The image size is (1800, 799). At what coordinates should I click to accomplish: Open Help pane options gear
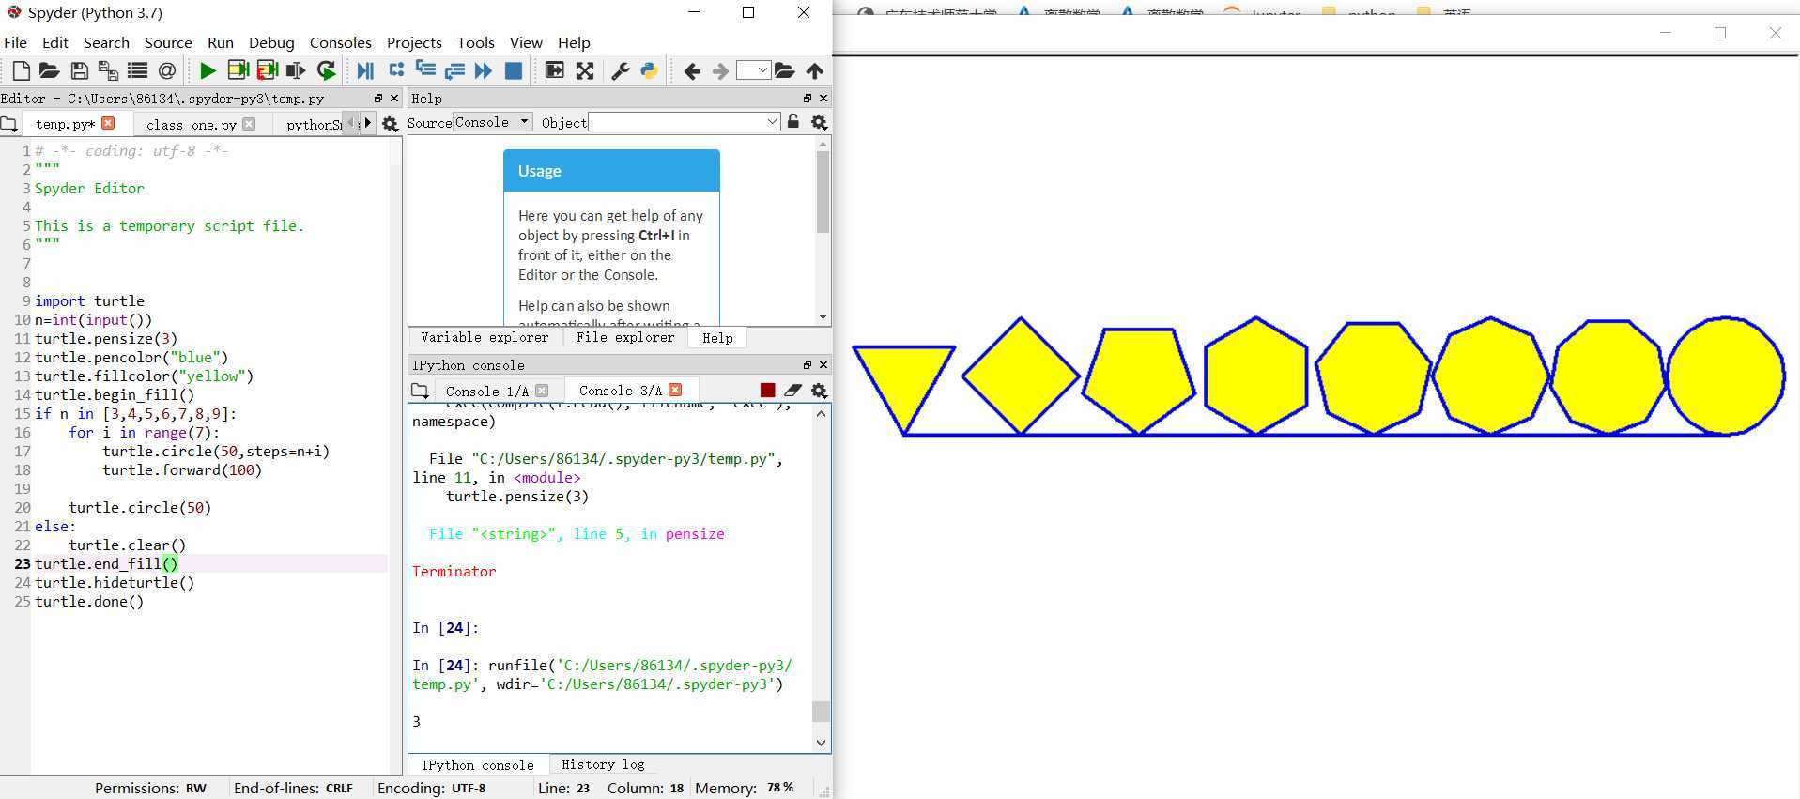819,122
